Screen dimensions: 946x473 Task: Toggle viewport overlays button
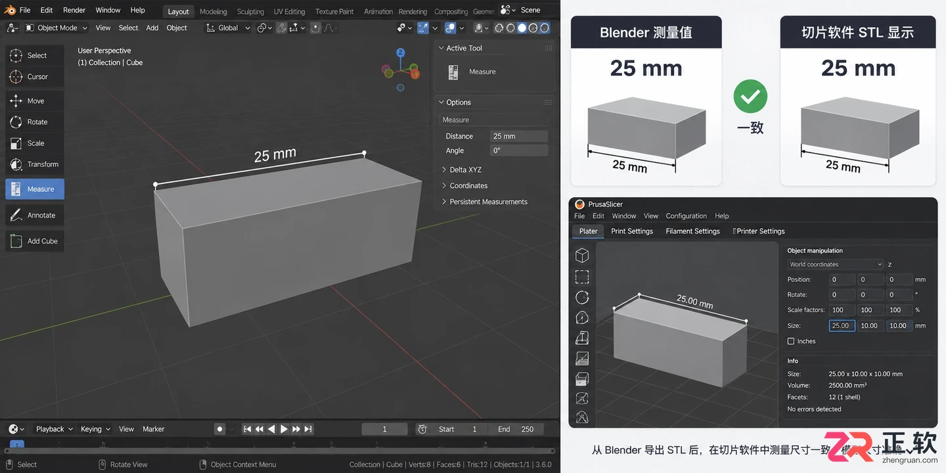450,28
